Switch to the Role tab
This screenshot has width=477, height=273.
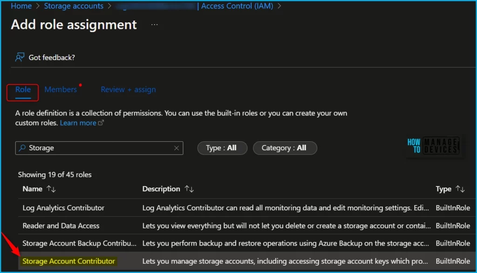(23, 90)
